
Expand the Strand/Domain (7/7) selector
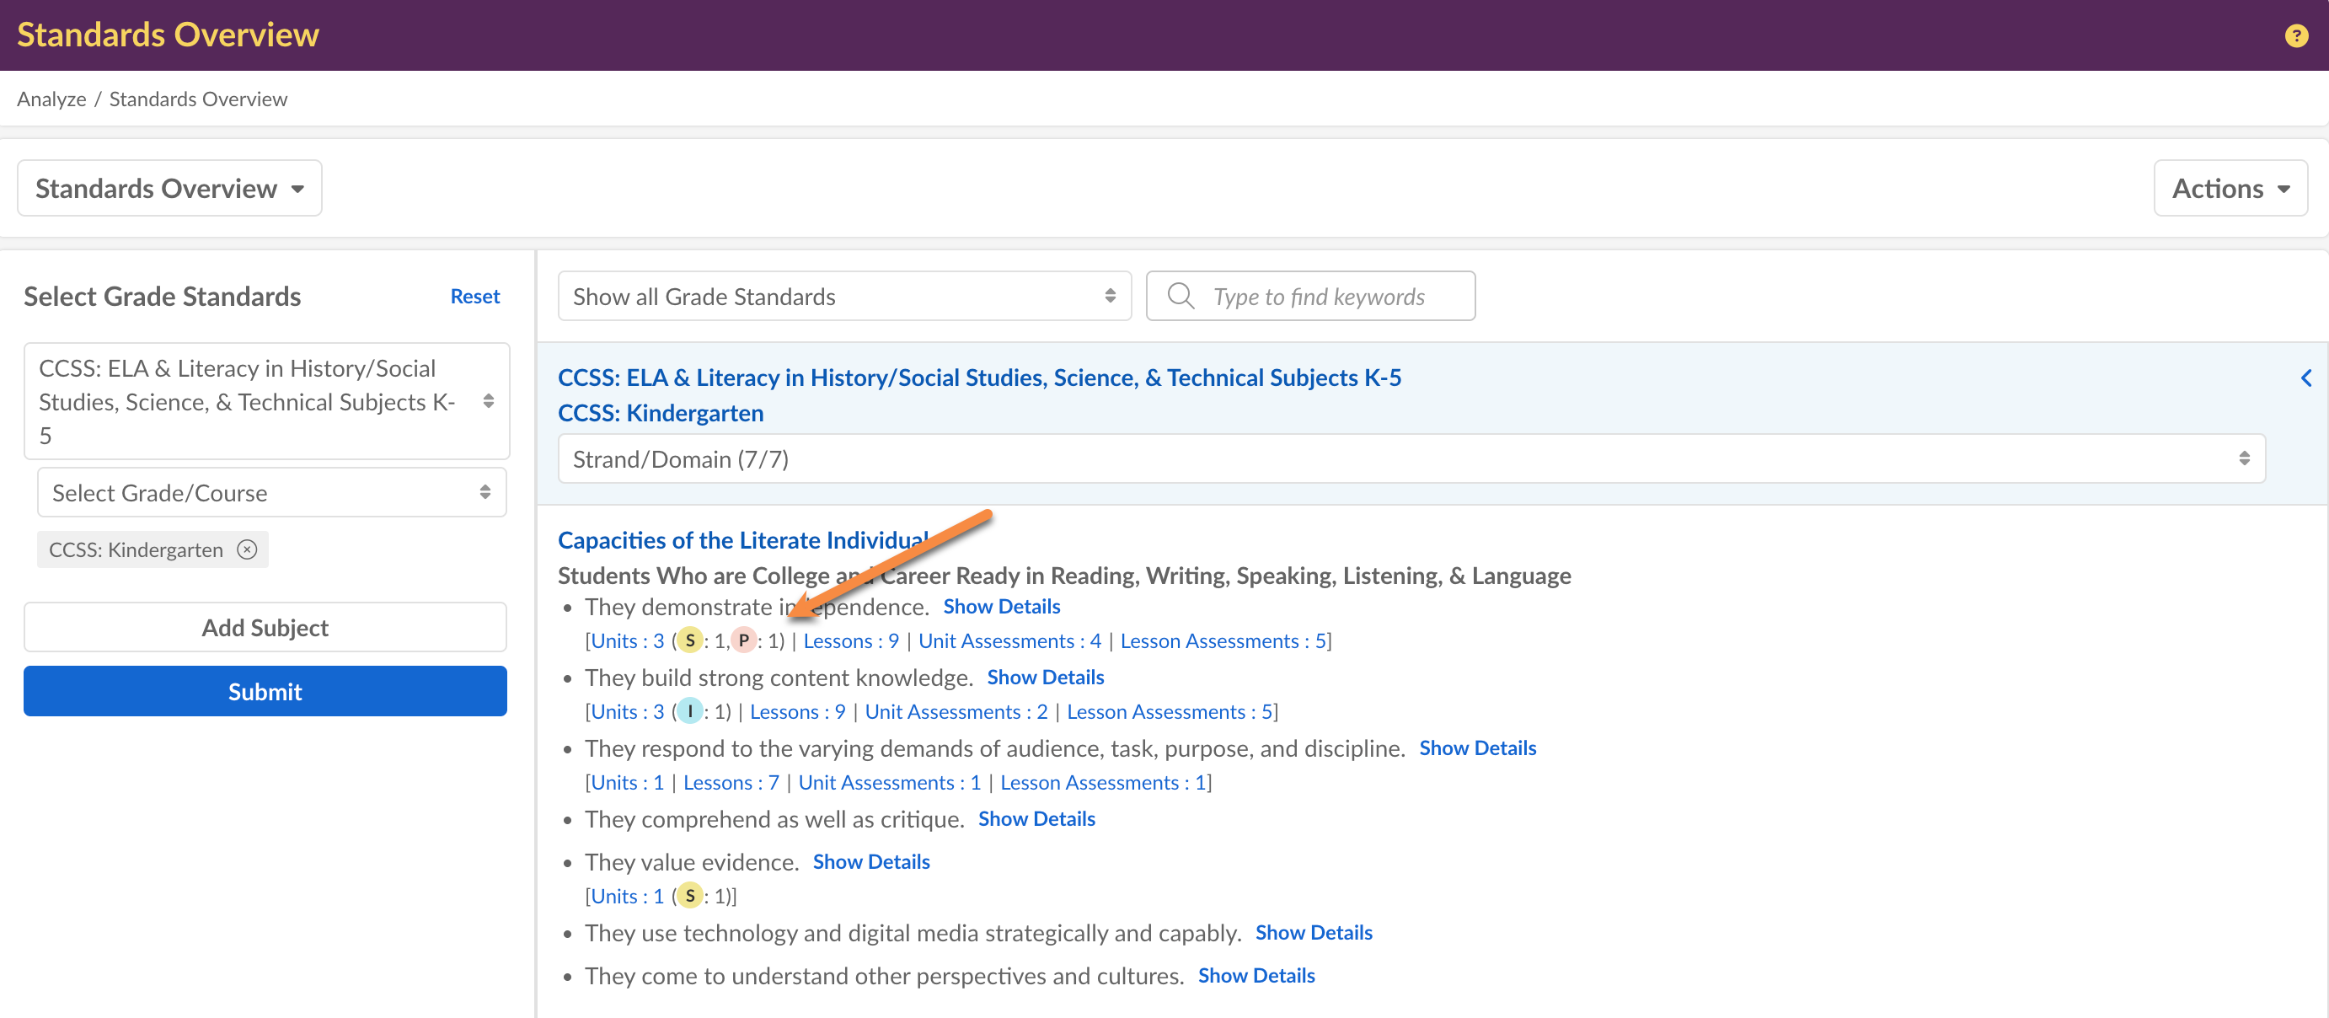(1411, 459)
